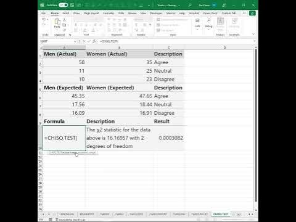Click the vertical scrollbar thumb
The height and width of the screenshot is (222, 296).
(x=256, y=125)
